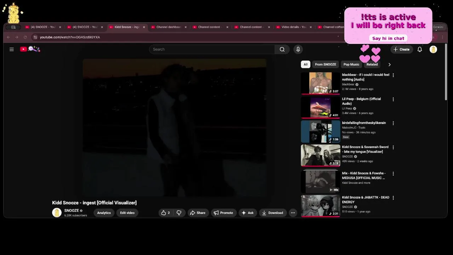Click MalcolmJC - Topic channel name
Viewport: 453px width, 255px height.
(354, 127)
